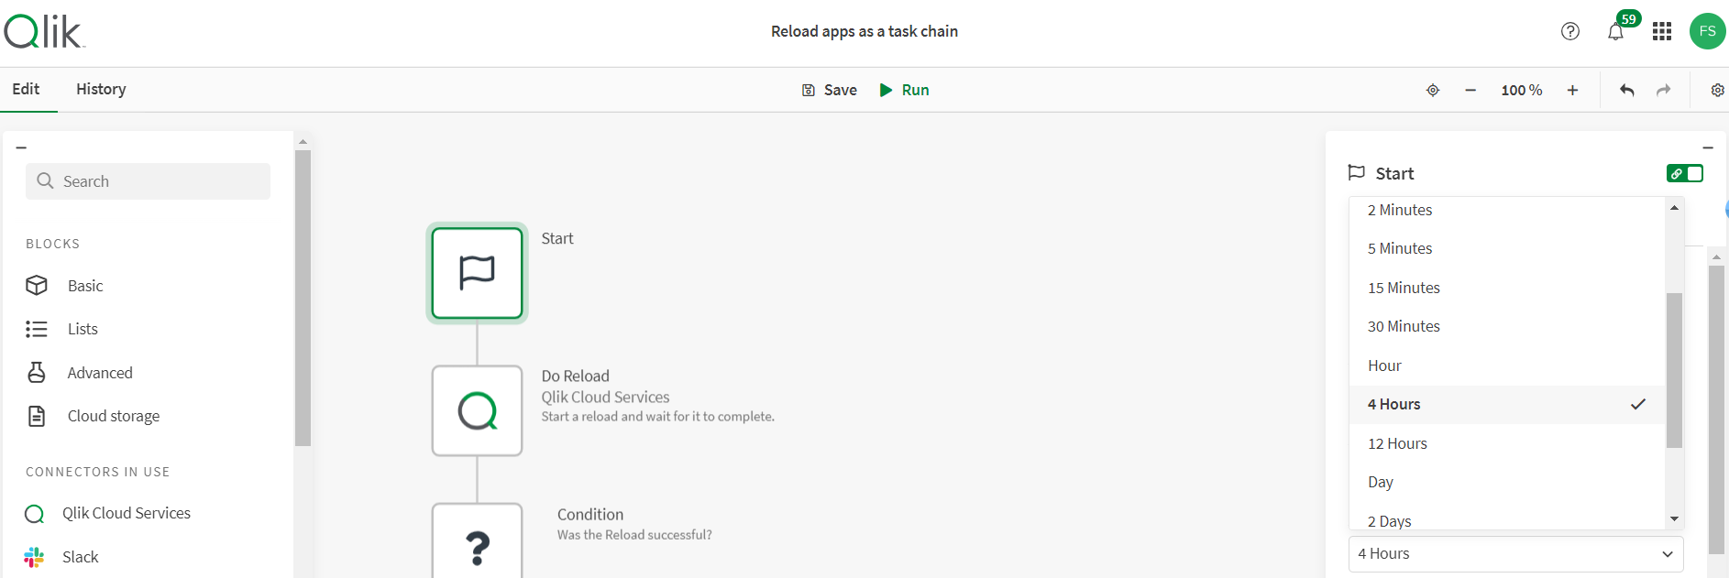
Task: Expand the Cloud storage blocks category
Action: point(113,416)
